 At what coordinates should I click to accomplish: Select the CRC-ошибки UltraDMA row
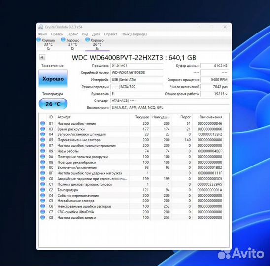tap(132, 212)
